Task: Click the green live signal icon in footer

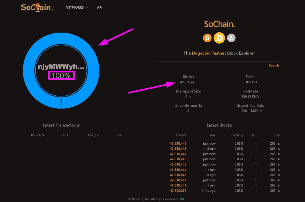Action: click(182, 199)
